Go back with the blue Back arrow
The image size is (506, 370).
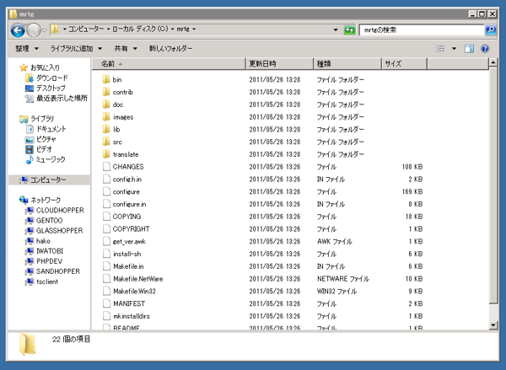pyautogui.click(x=18, y=30)
